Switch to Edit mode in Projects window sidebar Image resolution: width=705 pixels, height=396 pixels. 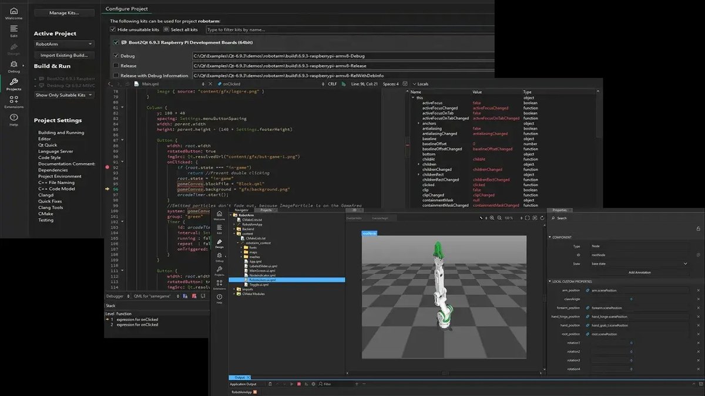[14, 31]
